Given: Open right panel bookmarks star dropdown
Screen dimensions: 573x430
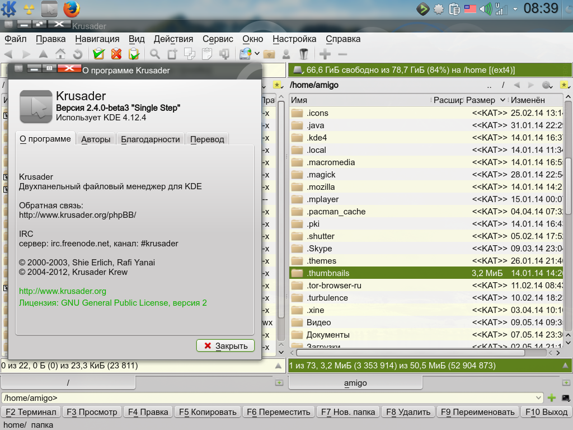Looking at the screenshot, I should tap(565, 85).
